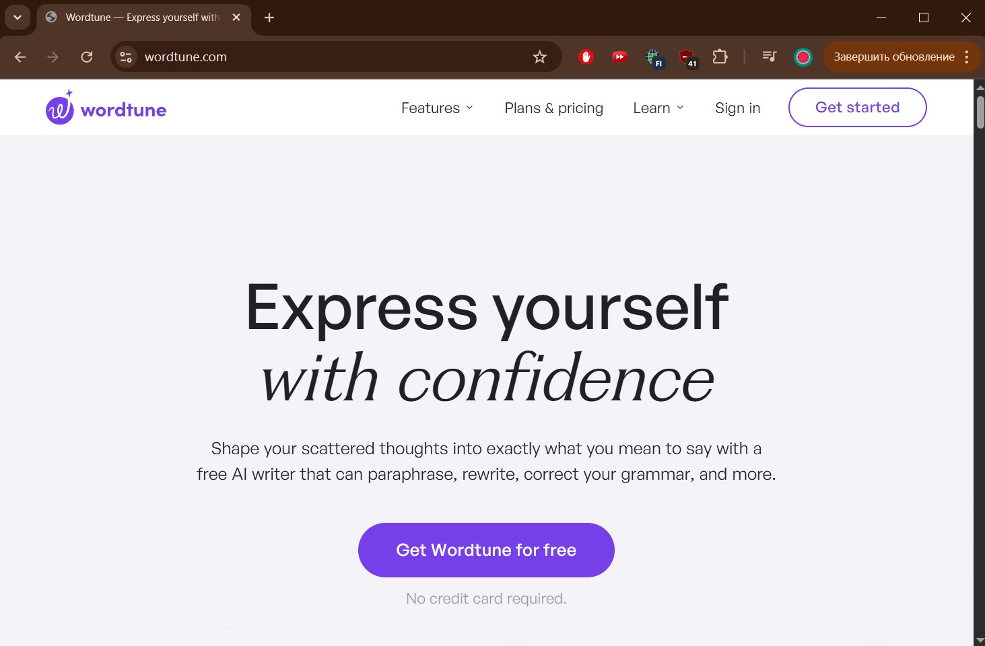Reload the page with the refresh icon

(x=87, y=57)
